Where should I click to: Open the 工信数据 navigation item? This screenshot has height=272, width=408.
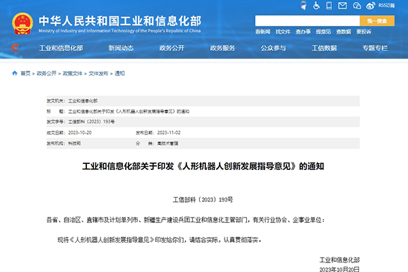click(324, 48)
